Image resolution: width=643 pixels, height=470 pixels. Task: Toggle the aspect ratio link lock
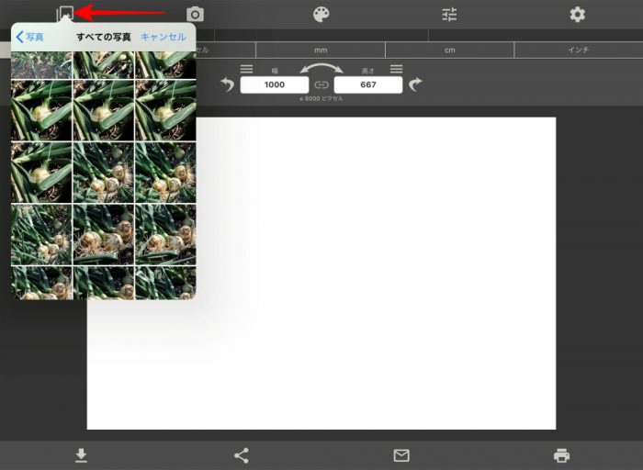[x=321, y=84]
